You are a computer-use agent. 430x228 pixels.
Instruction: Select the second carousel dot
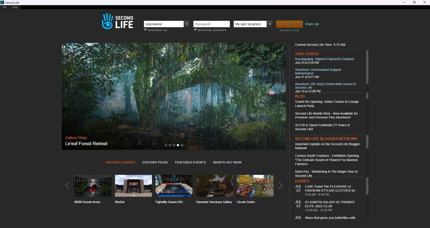coord(170,145)
